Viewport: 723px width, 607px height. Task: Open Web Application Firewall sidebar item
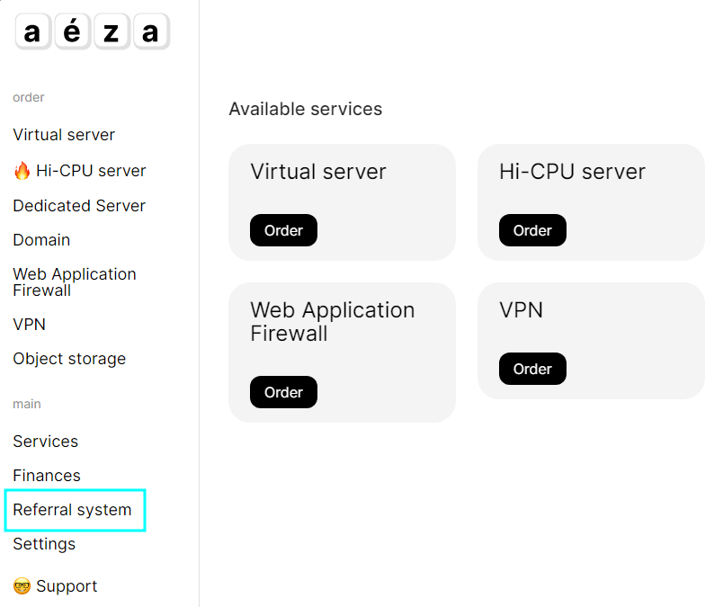pos(75,282)
